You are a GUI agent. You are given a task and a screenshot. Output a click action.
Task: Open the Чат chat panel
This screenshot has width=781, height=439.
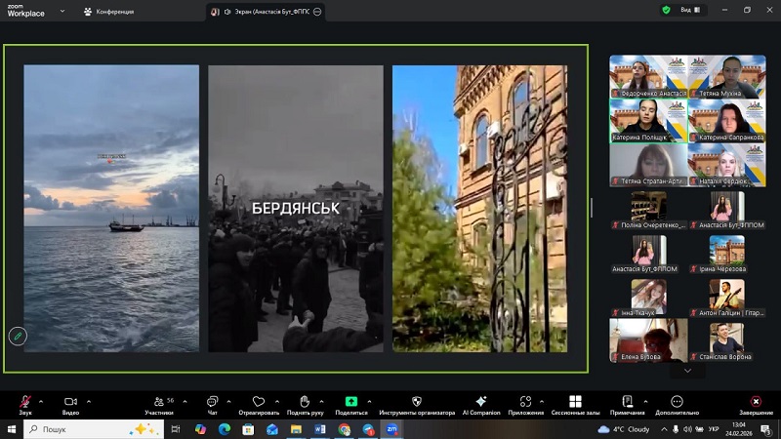[212, 402]
